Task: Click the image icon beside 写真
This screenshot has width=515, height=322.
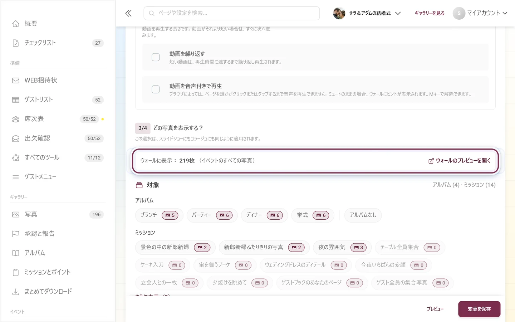Action: (x=16, y=215)
